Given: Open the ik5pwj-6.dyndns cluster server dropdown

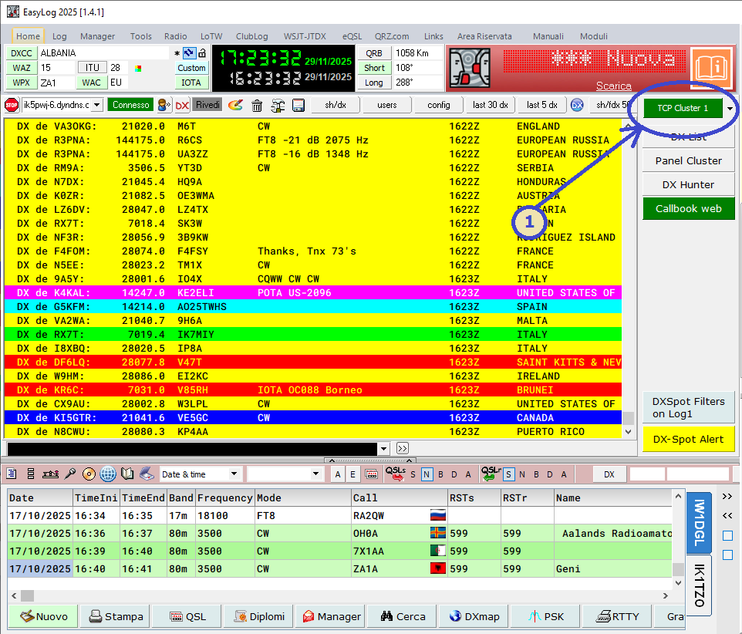Looking at the screenshot, I should point(97,105).
